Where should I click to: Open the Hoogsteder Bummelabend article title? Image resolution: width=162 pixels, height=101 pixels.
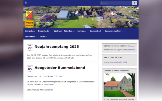(60, 68)
